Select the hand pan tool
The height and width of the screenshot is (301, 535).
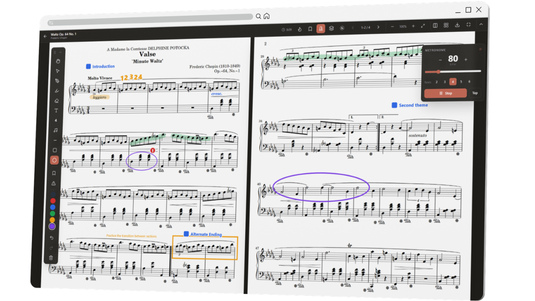58,61
